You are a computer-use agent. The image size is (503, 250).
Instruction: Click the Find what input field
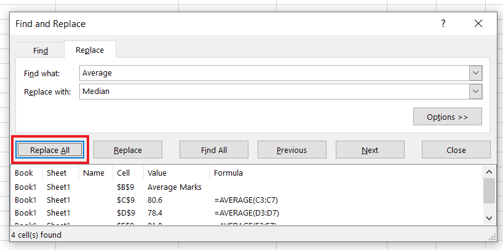coord(274,73)
